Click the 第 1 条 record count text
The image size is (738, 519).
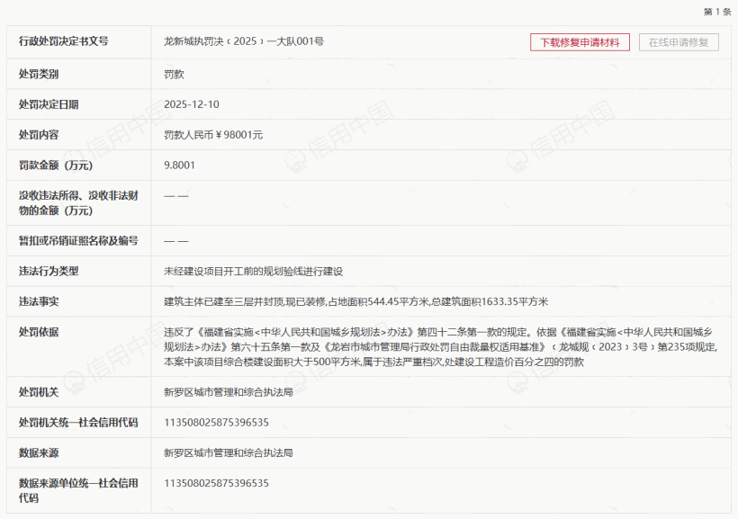coord(717,12)
